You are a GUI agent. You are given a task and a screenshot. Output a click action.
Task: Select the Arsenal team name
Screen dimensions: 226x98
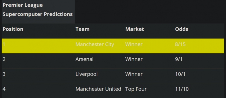point(85,59)
